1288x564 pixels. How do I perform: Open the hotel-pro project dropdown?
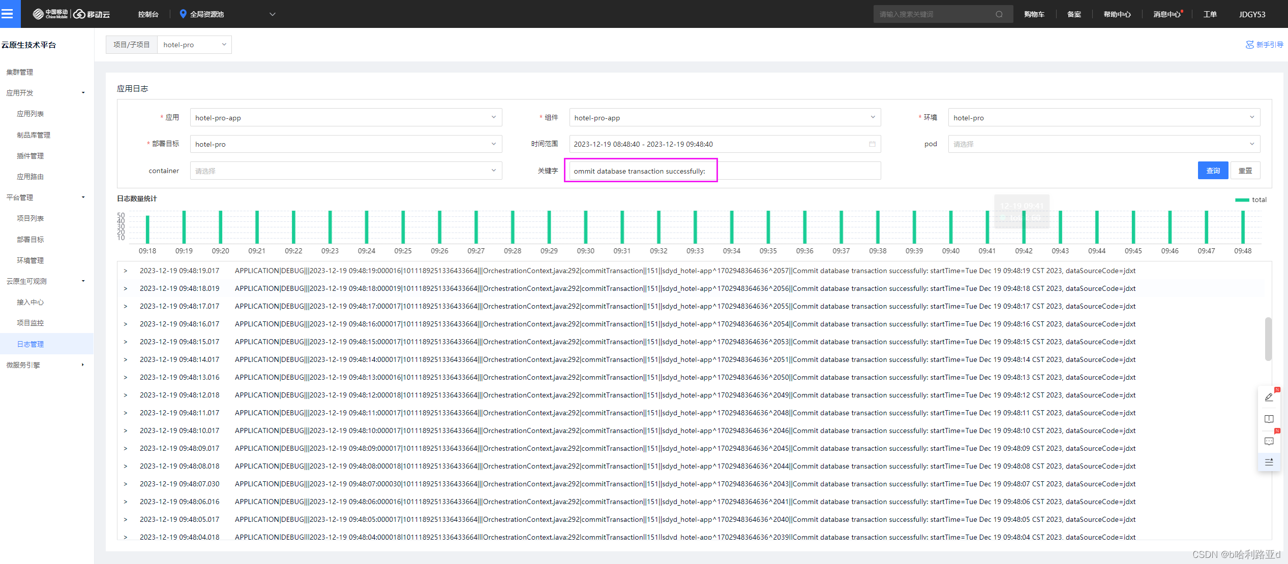pyautogui.click(x=194, y=45)
